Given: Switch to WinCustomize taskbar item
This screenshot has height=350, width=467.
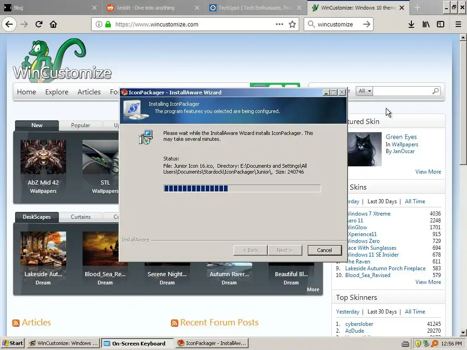Looking at the screenshot, I should pyautogui.click(x=63, y=343).
